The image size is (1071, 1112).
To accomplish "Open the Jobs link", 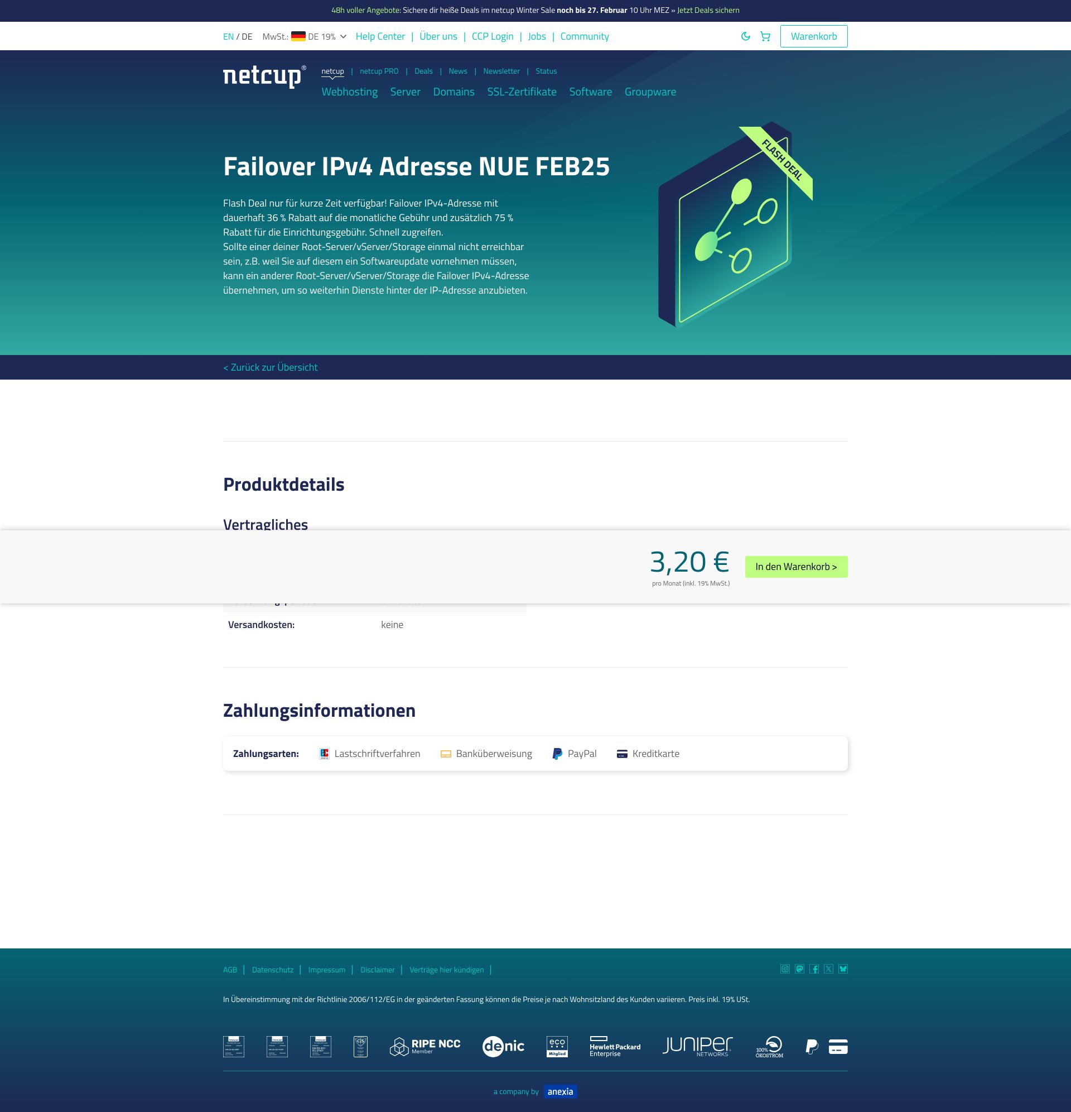I will pyautogui.click(x=537, y=36).
